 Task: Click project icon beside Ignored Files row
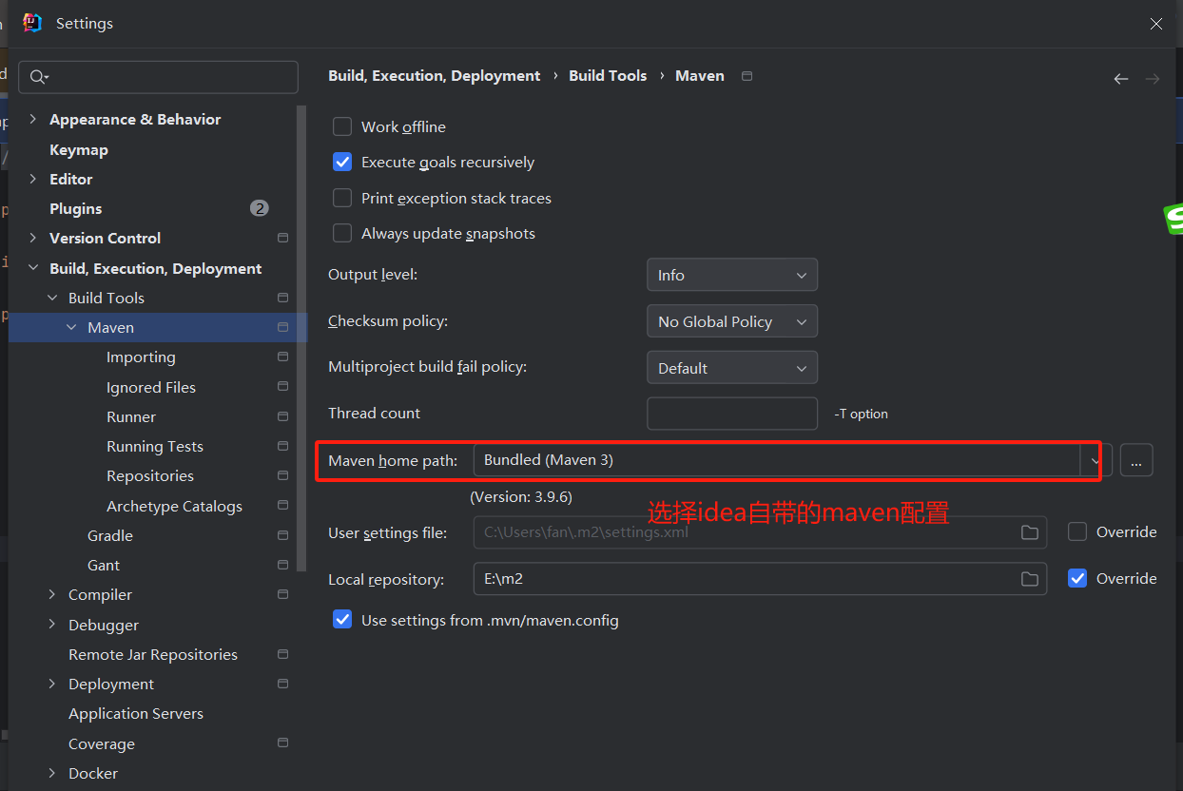point(282,387)
